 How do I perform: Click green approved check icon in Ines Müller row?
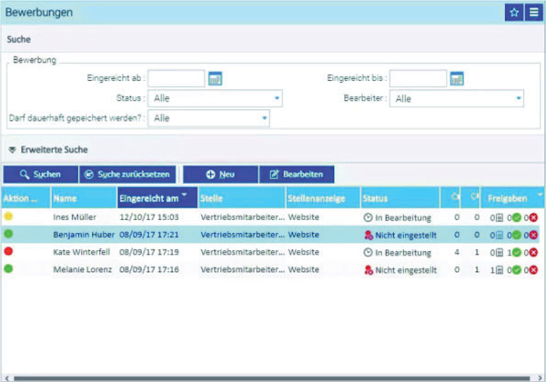pos(517,217)
